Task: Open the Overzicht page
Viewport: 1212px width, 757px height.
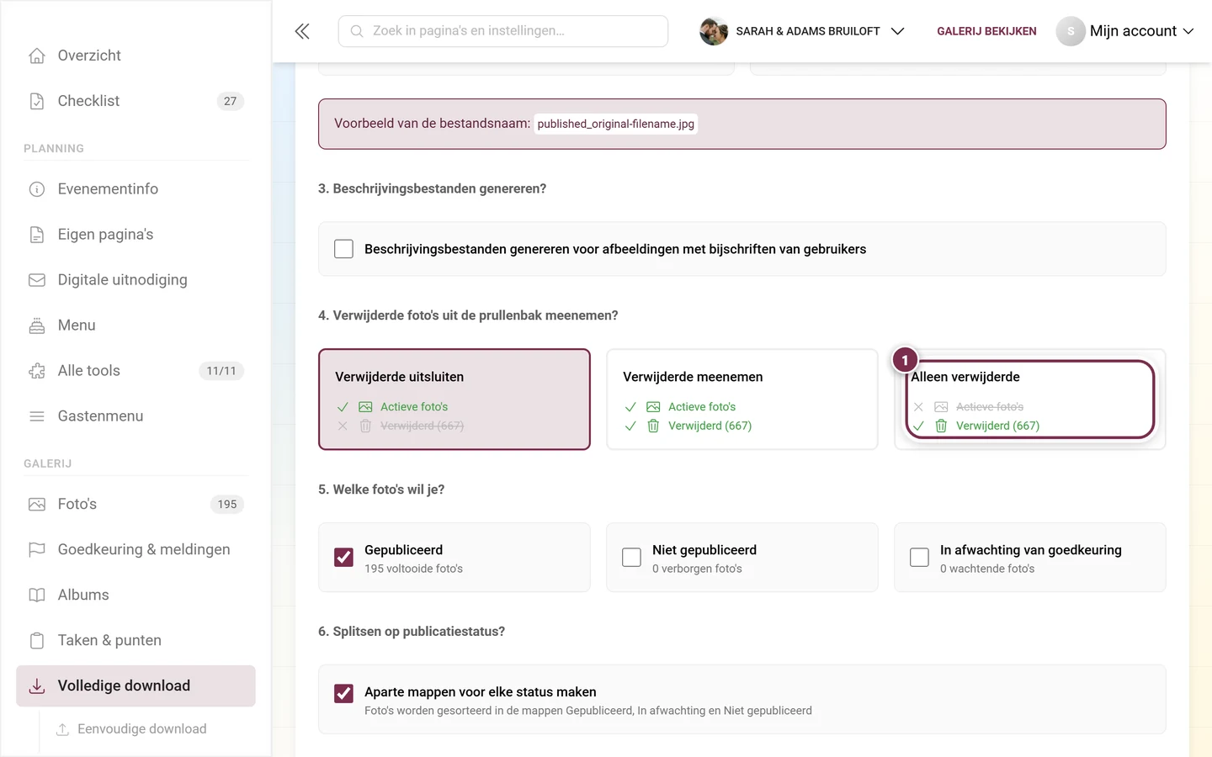Action: point(136,56)
